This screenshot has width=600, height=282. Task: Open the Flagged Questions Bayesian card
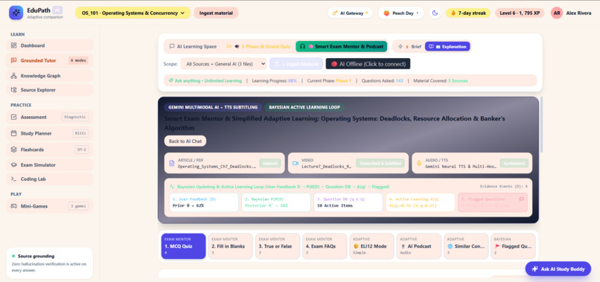(x=513, y=246)
